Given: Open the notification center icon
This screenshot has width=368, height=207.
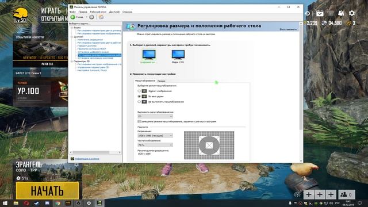Looking at the screenshot, I should pos(359,203).
